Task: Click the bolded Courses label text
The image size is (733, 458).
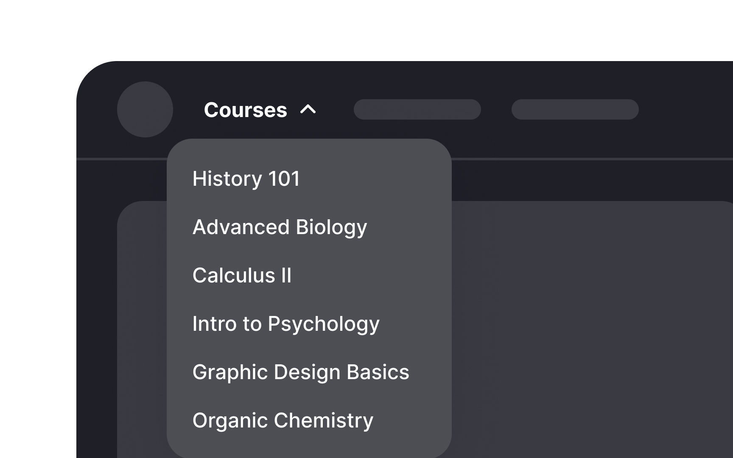Action: (x=246, y=110)
